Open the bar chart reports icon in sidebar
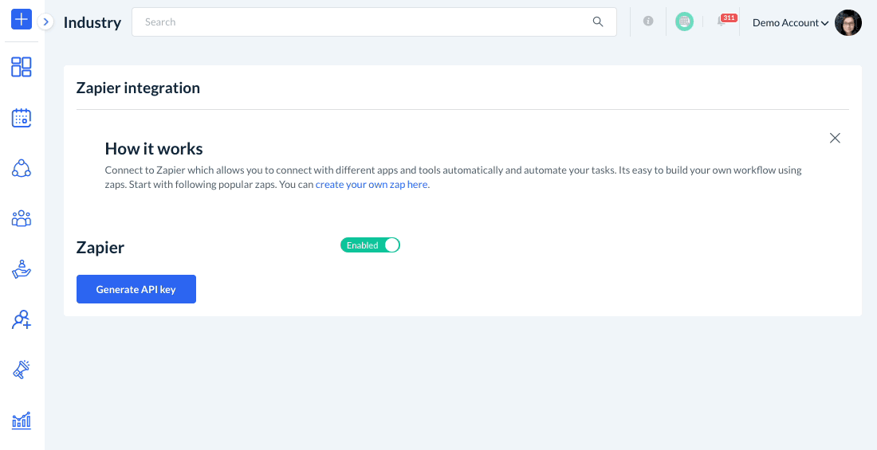 point(22,420)
